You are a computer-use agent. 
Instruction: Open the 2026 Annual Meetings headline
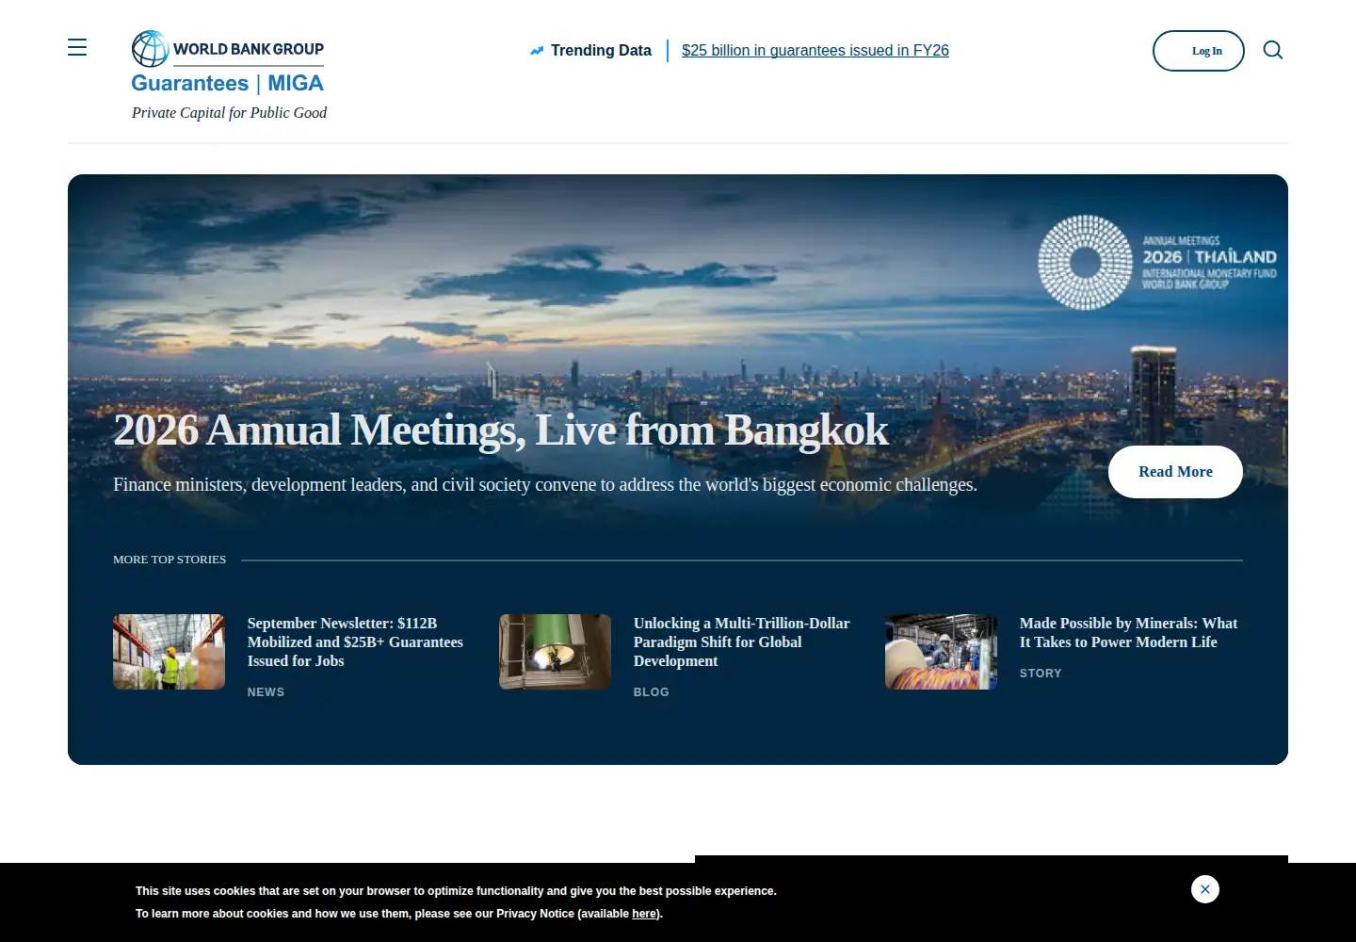click(500, 430)
